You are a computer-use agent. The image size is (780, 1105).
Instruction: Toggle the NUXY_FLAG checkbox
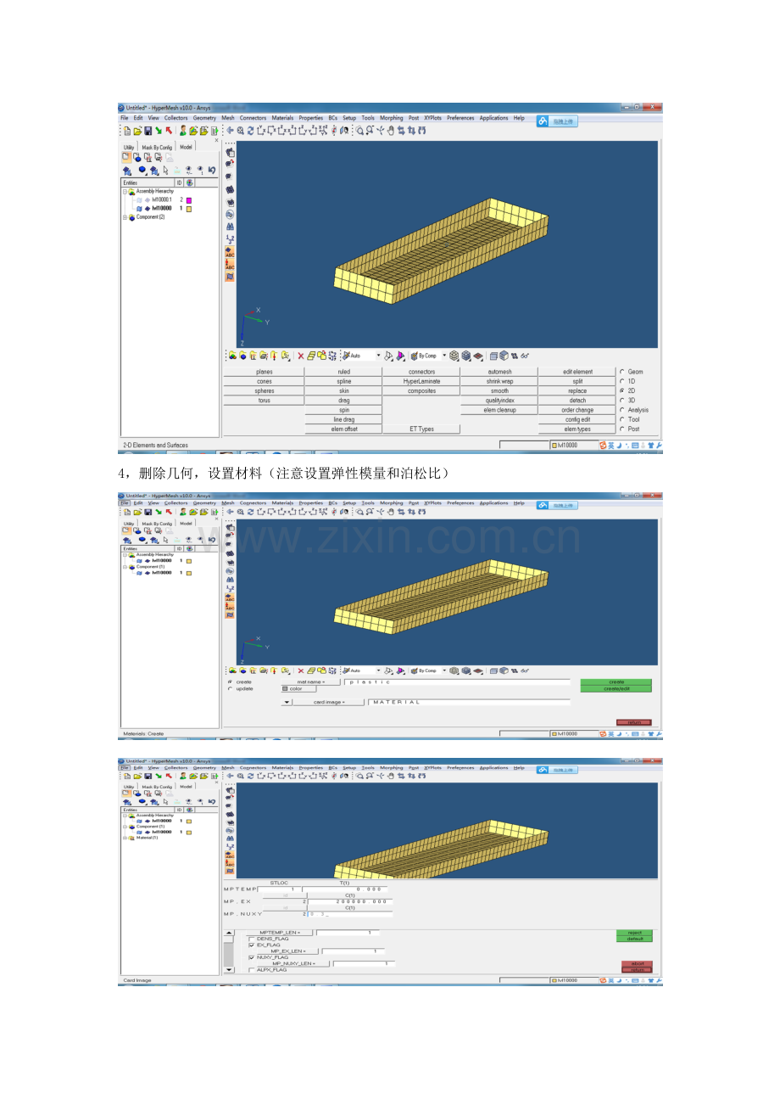[251, 956]
